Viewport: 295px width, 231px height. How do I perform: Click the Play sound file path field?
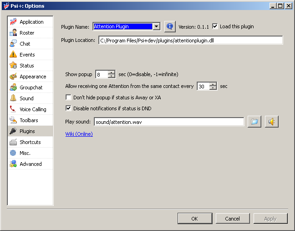pyautogui.click(x=168, y=122)
